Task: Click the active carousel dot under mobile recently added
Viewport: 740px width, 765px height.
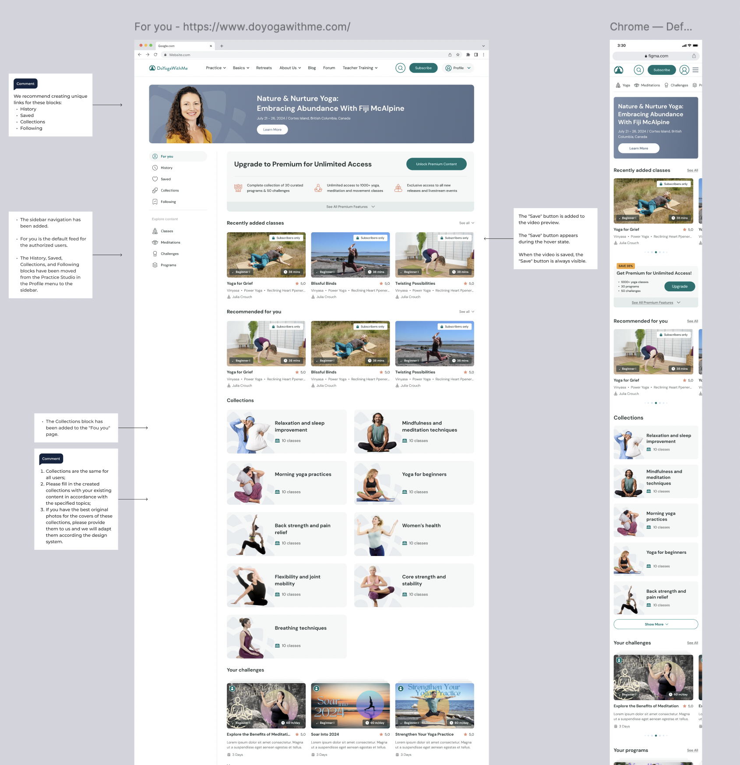Action: click(x=655, y=252)
